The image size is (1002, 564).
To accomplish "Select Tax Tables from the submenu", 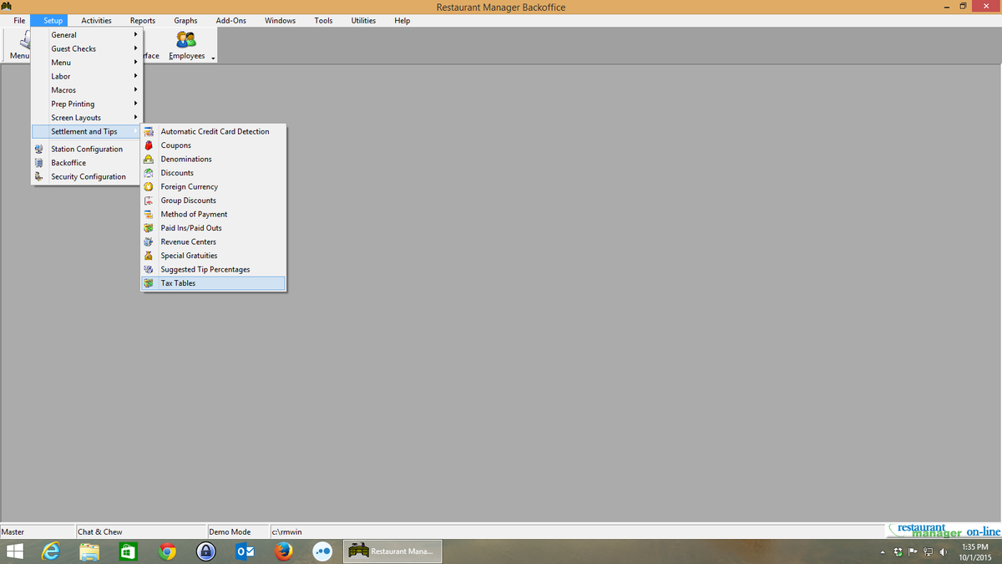I will 213,283.
